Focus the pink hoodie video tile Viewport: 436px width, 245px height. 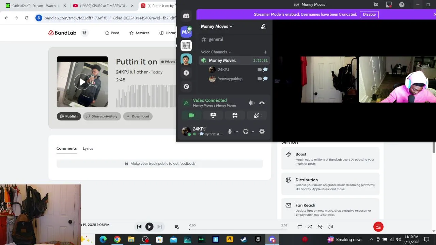pyautogui.click(x=397, y=80)
